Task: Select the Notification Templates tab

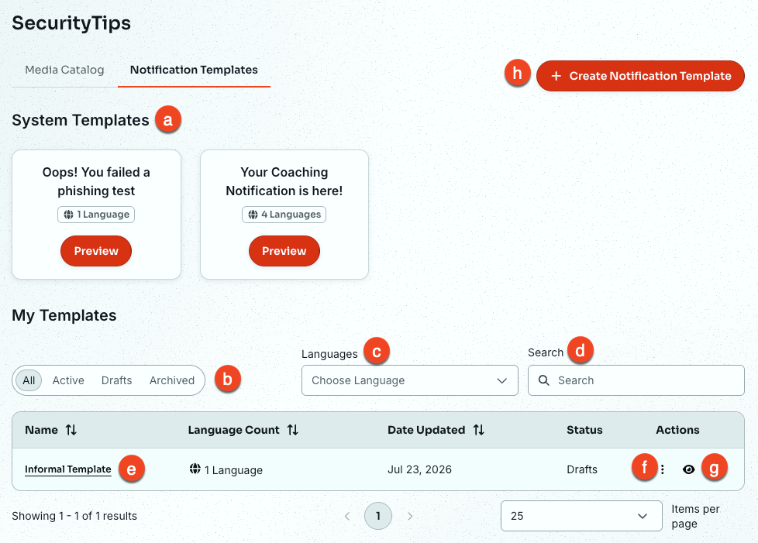Action: click(x=194, y=70)
